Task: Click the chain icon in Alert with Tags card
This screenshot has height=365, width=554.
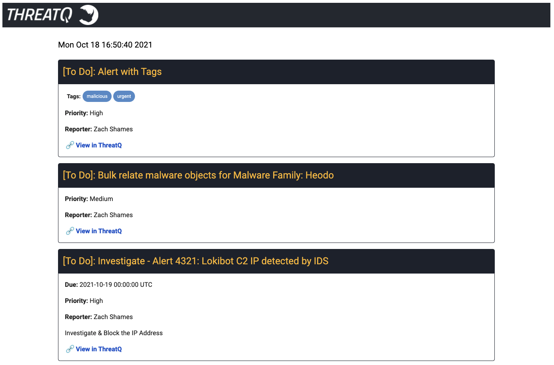Action: tap(70, 145)
